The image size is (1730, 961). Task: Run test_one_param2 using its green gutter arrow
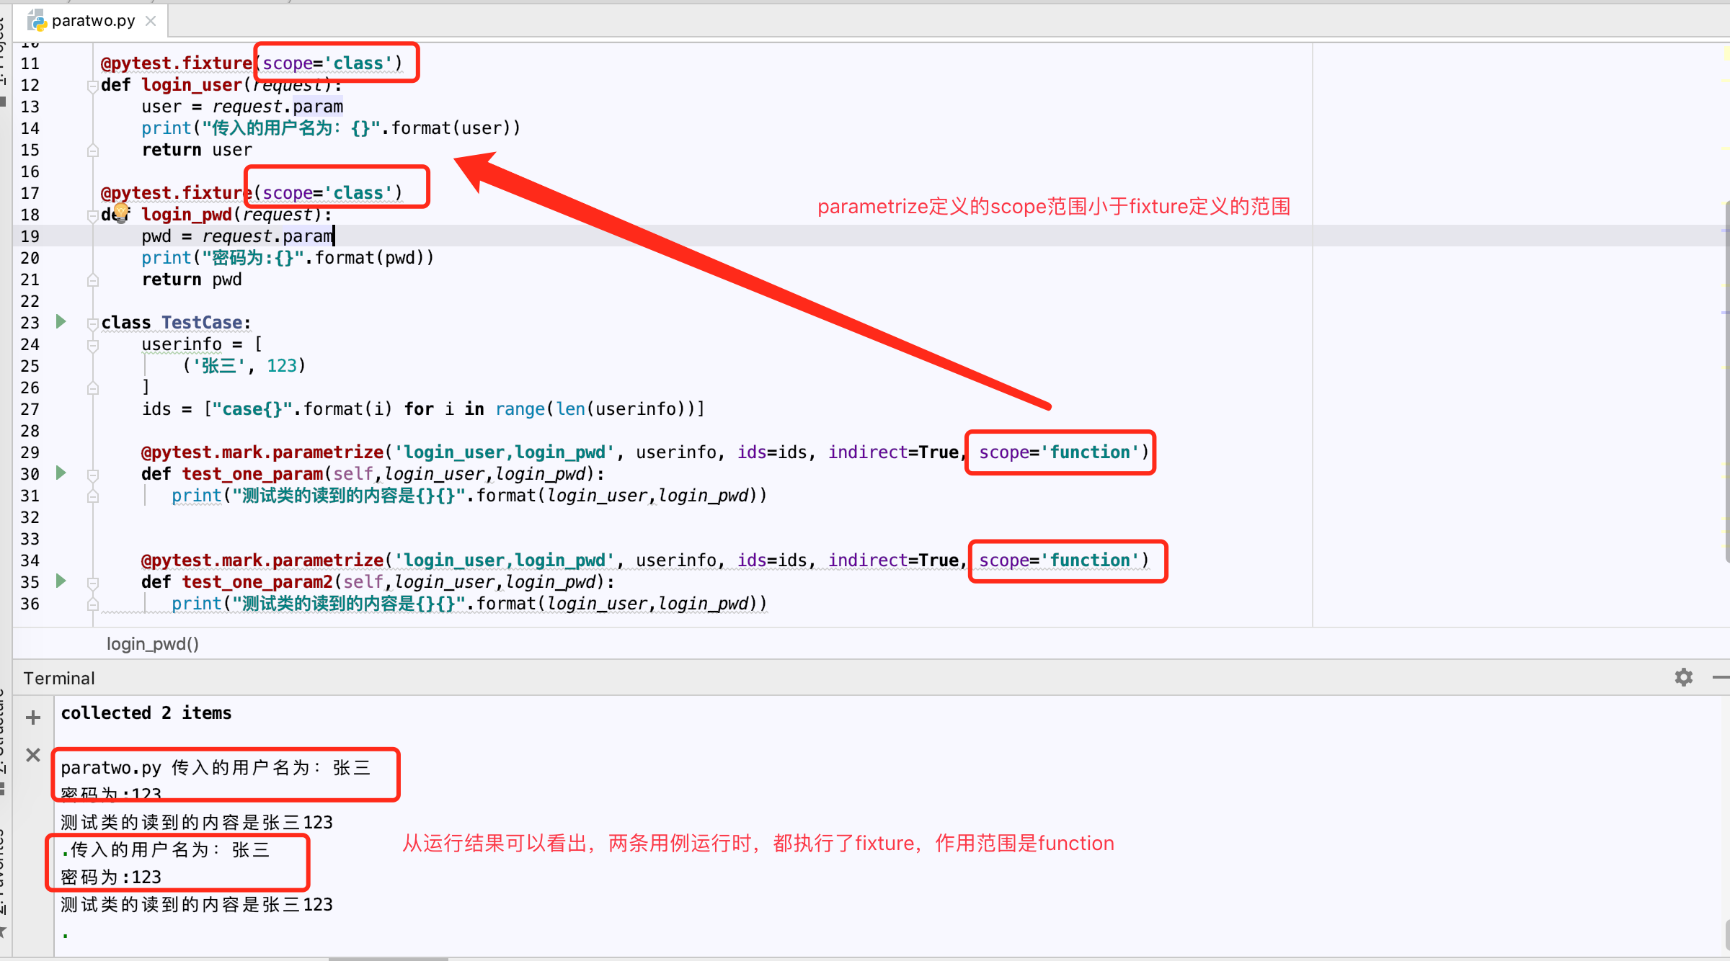pos(61,581)
